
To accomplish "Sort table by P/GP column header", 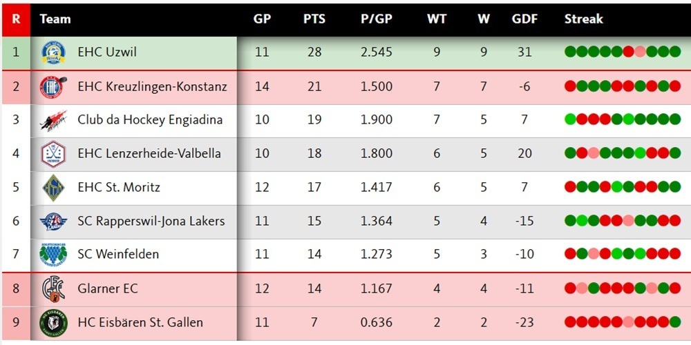I will click(x=376, y=19).
